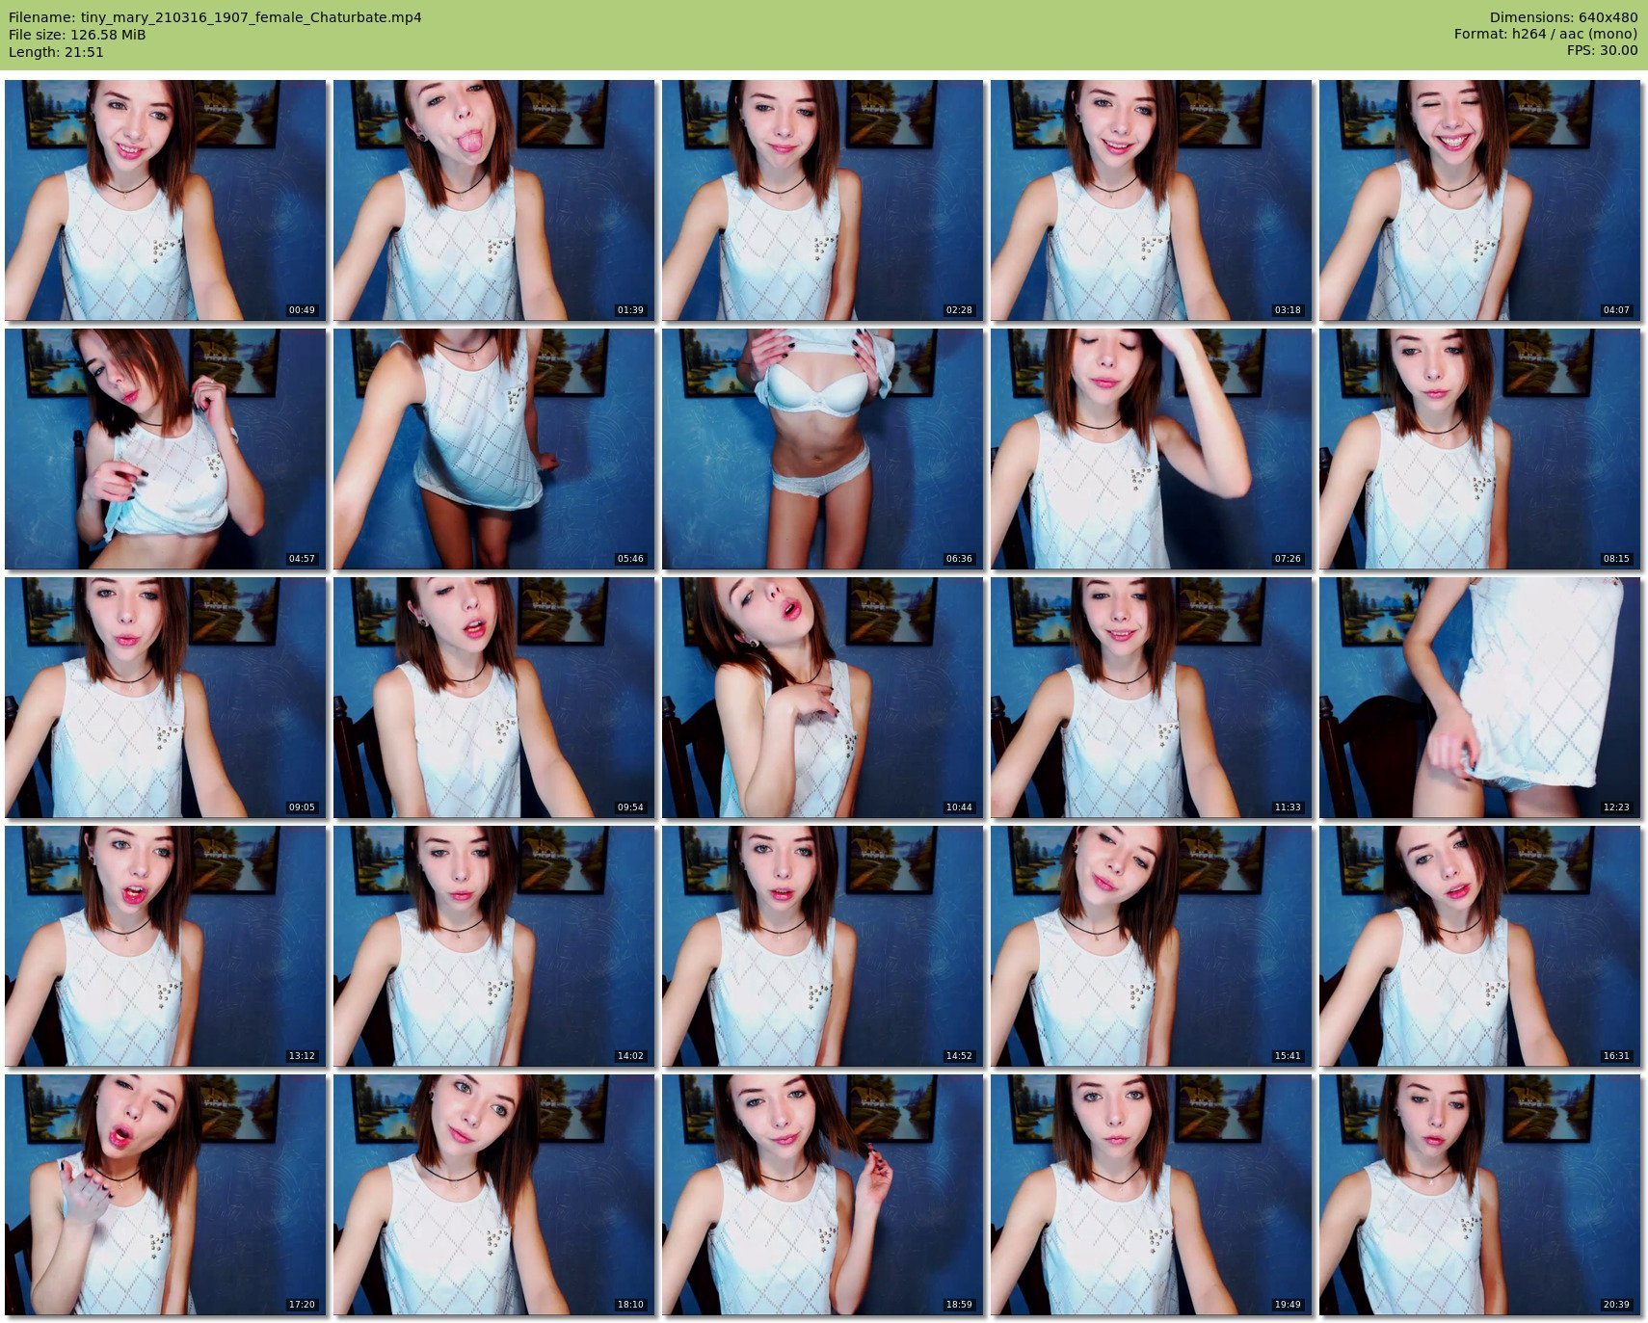Click the thumbnail marked 16:31
Image resolution: width=1648 pixels, height=1323 pixels.
point(1479,945)
